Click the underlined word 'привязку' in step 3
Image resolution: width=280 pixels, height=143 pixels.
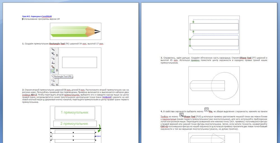click(195, 60)
